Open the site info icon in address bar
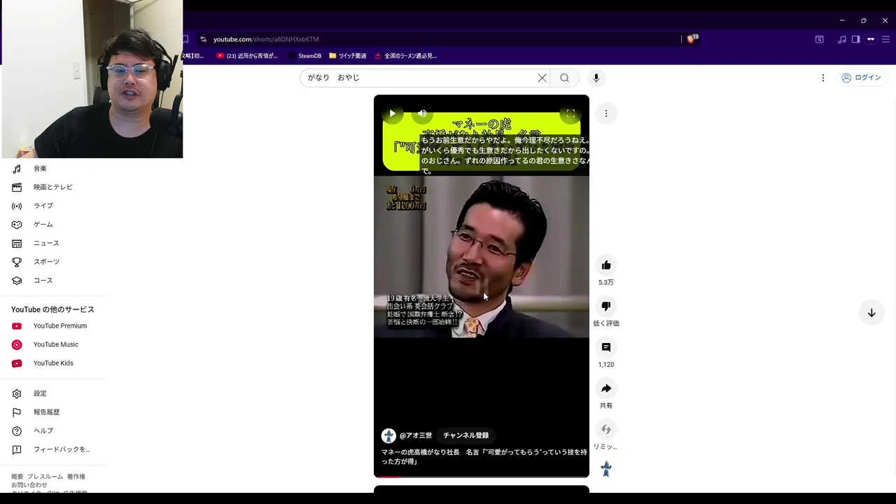896x504 pixels. pos(203,39)
